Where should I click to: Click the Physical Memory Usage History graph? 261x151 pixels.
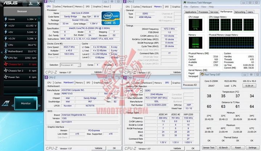click(231, 43)
